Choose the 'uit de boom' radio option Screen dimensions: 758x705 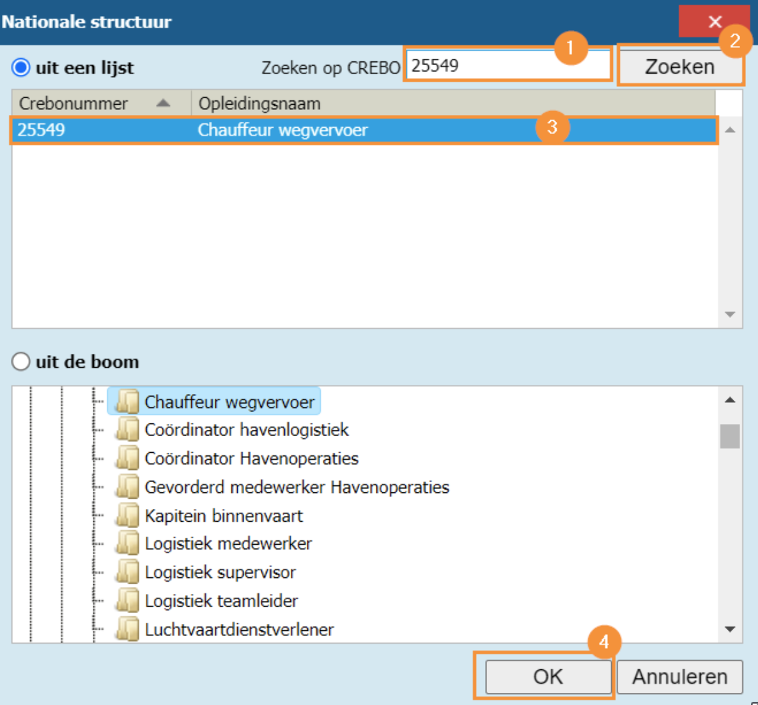tap(21, 361)
